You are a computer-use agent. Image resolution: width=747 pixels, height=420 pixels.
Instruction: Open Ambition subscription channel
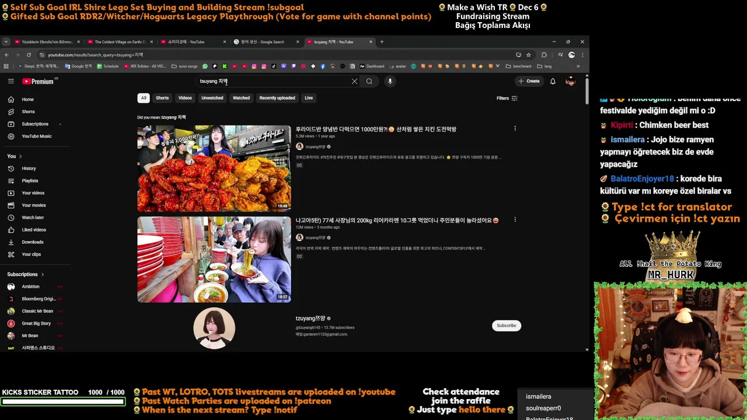click(30, 286)
